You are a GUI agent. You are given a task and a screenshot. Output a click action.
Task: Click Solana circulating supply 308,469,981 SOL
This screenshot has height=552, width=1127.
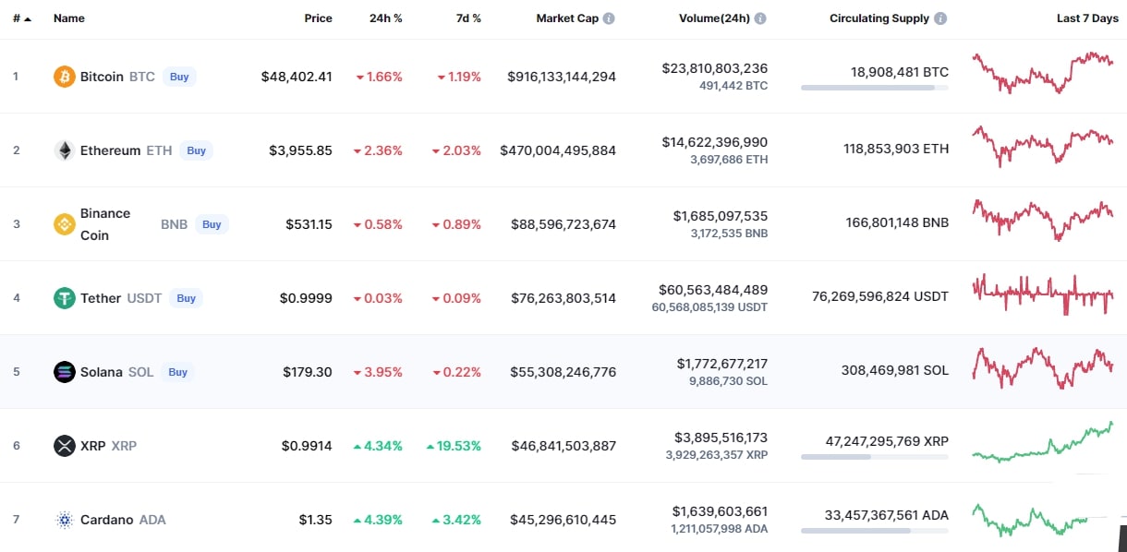(895, 370)
